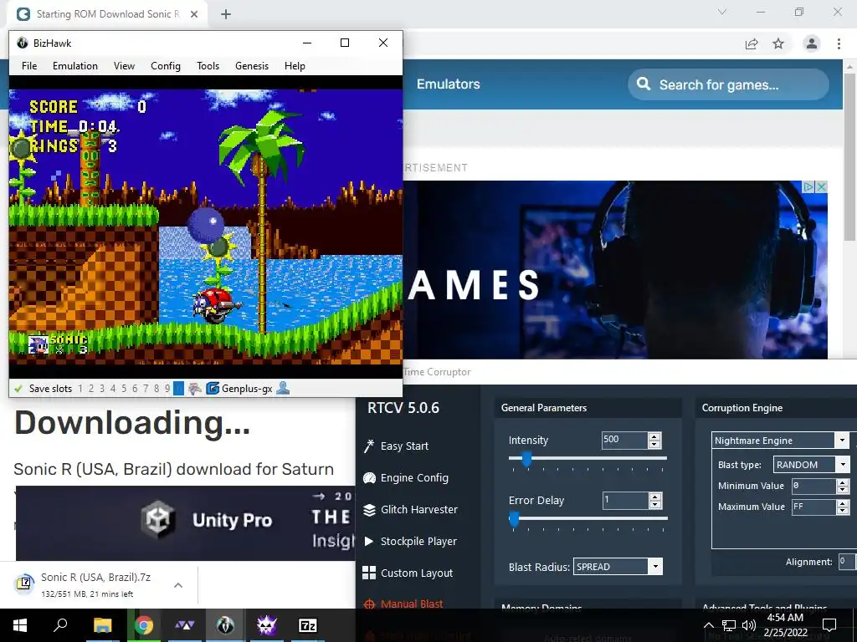This screenshot has width=857, height=642.
Task: Open the BizHawk View menu
Action: (124, 66)
